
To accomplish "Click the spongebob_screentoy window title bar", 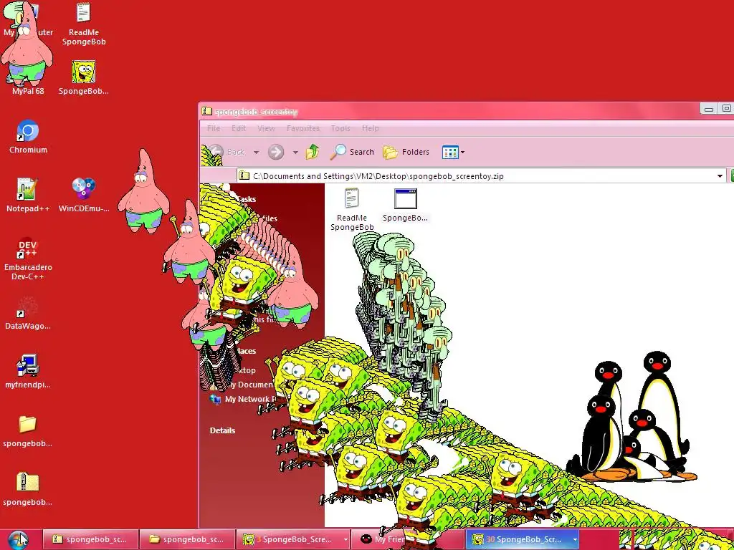I will 449,111.
